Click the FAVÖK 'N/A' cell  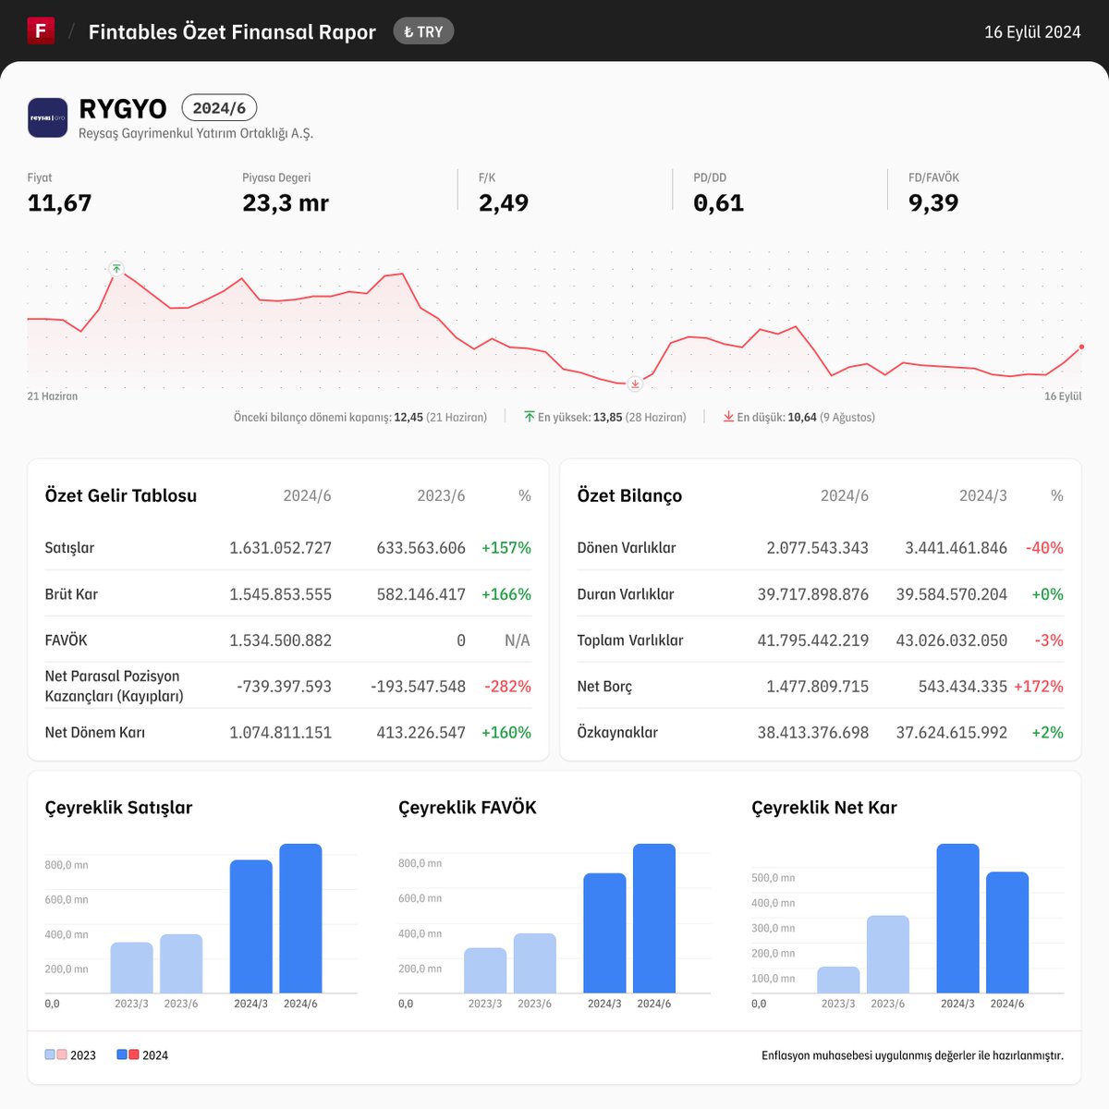point(518,640)
